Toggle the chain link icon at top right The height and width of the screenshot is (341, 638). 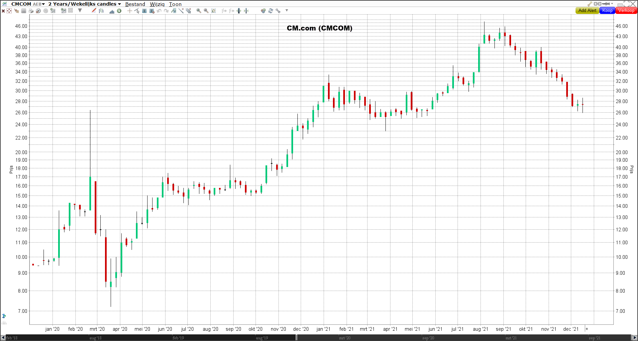(x=597, y=4)
